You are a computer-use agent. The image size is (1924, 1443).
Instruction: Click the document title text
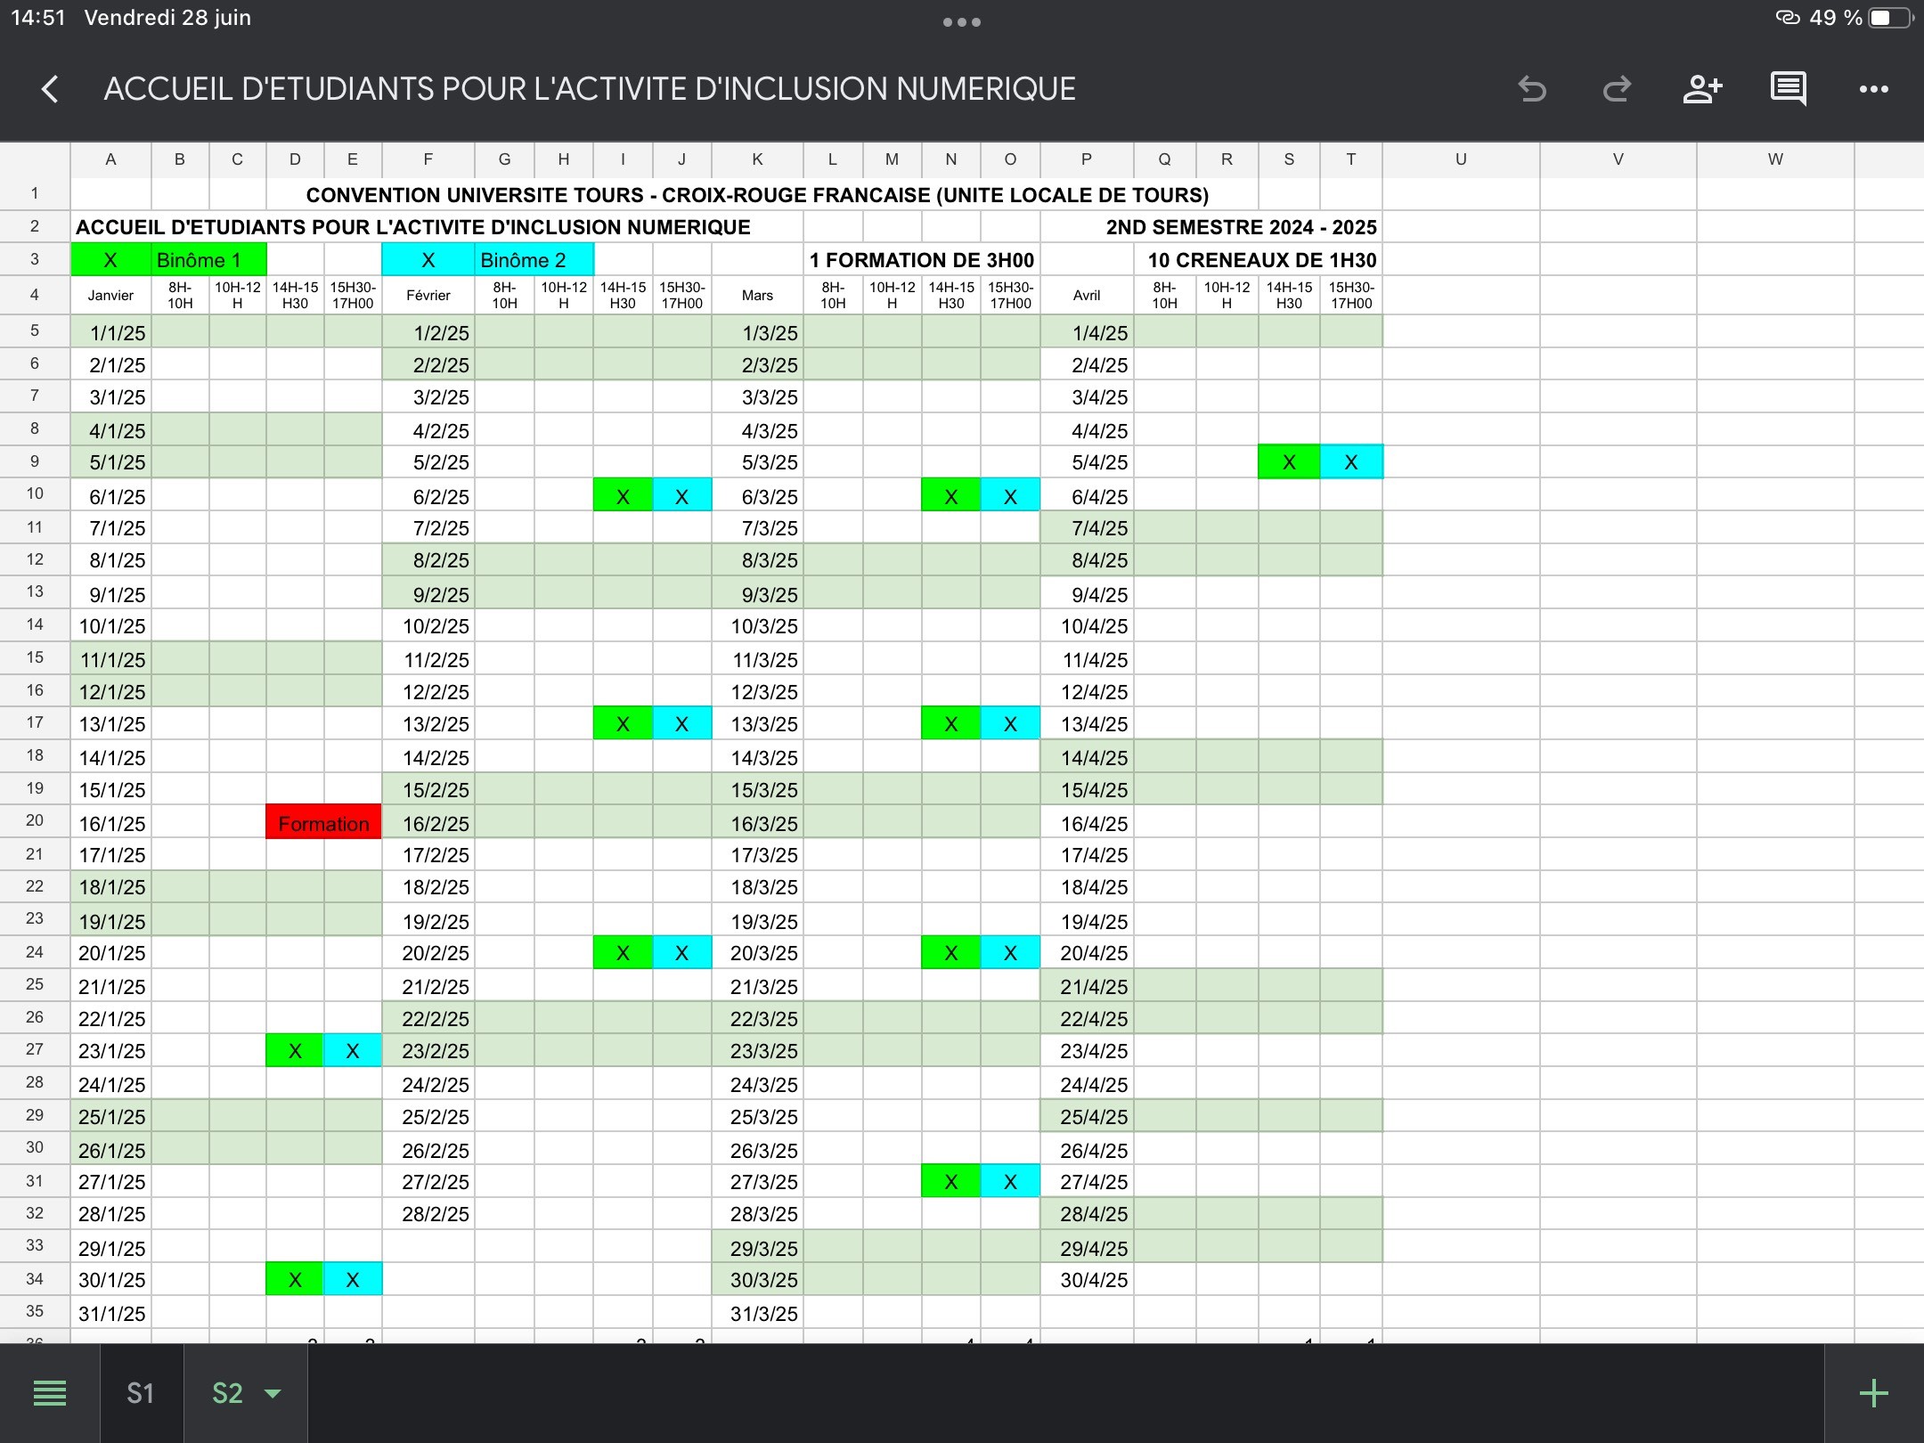coord(590,89)
